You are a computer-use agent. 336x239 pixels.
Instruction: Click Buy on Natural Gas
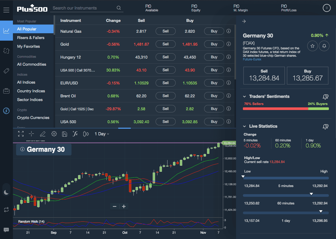coord(214,31)
